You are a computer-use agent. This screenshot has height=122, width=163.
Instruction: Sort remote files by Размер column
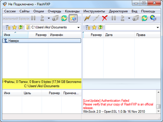[93, 35]
